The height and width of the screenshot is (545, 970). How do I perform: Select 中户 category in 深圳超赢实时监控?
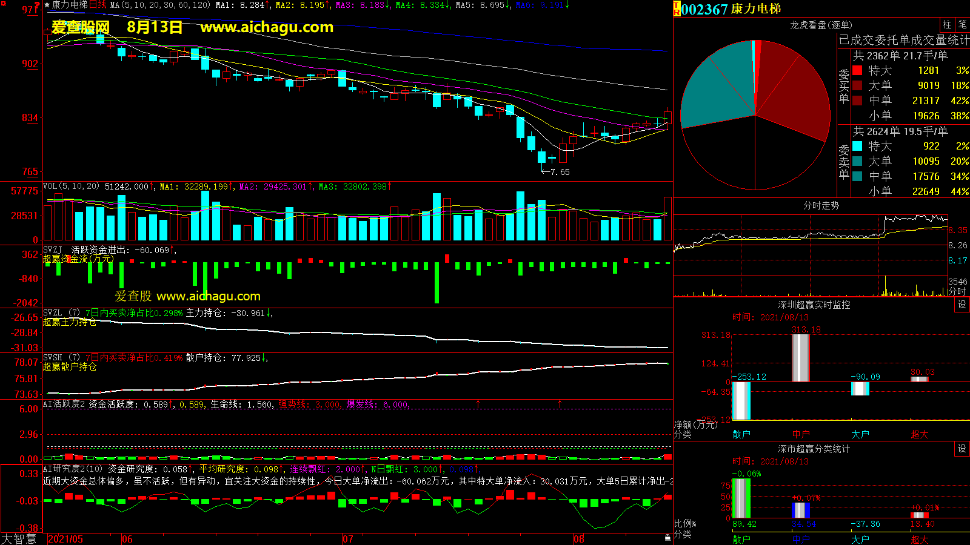801,434
